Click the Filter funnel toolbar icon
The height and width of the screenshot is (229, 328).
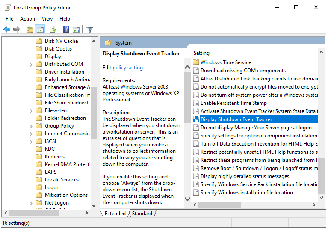click(89, 30)
